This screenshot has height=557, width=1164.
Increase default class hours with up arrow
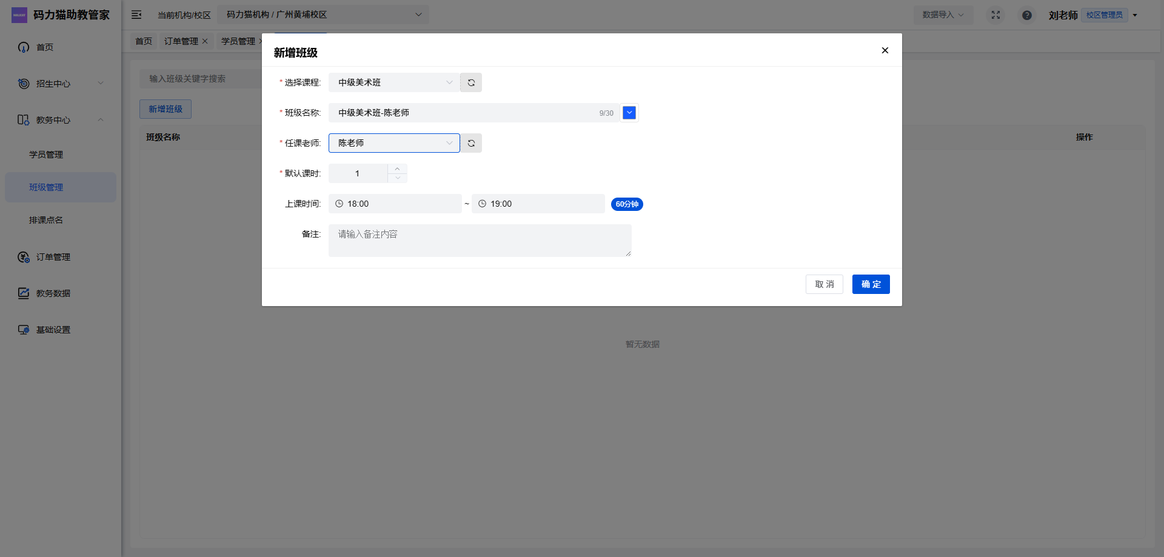[397, 168]
